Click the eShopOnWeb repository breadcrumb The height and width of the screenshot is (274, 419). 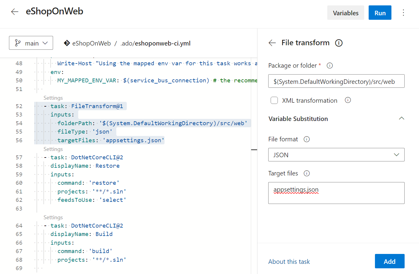91,43
